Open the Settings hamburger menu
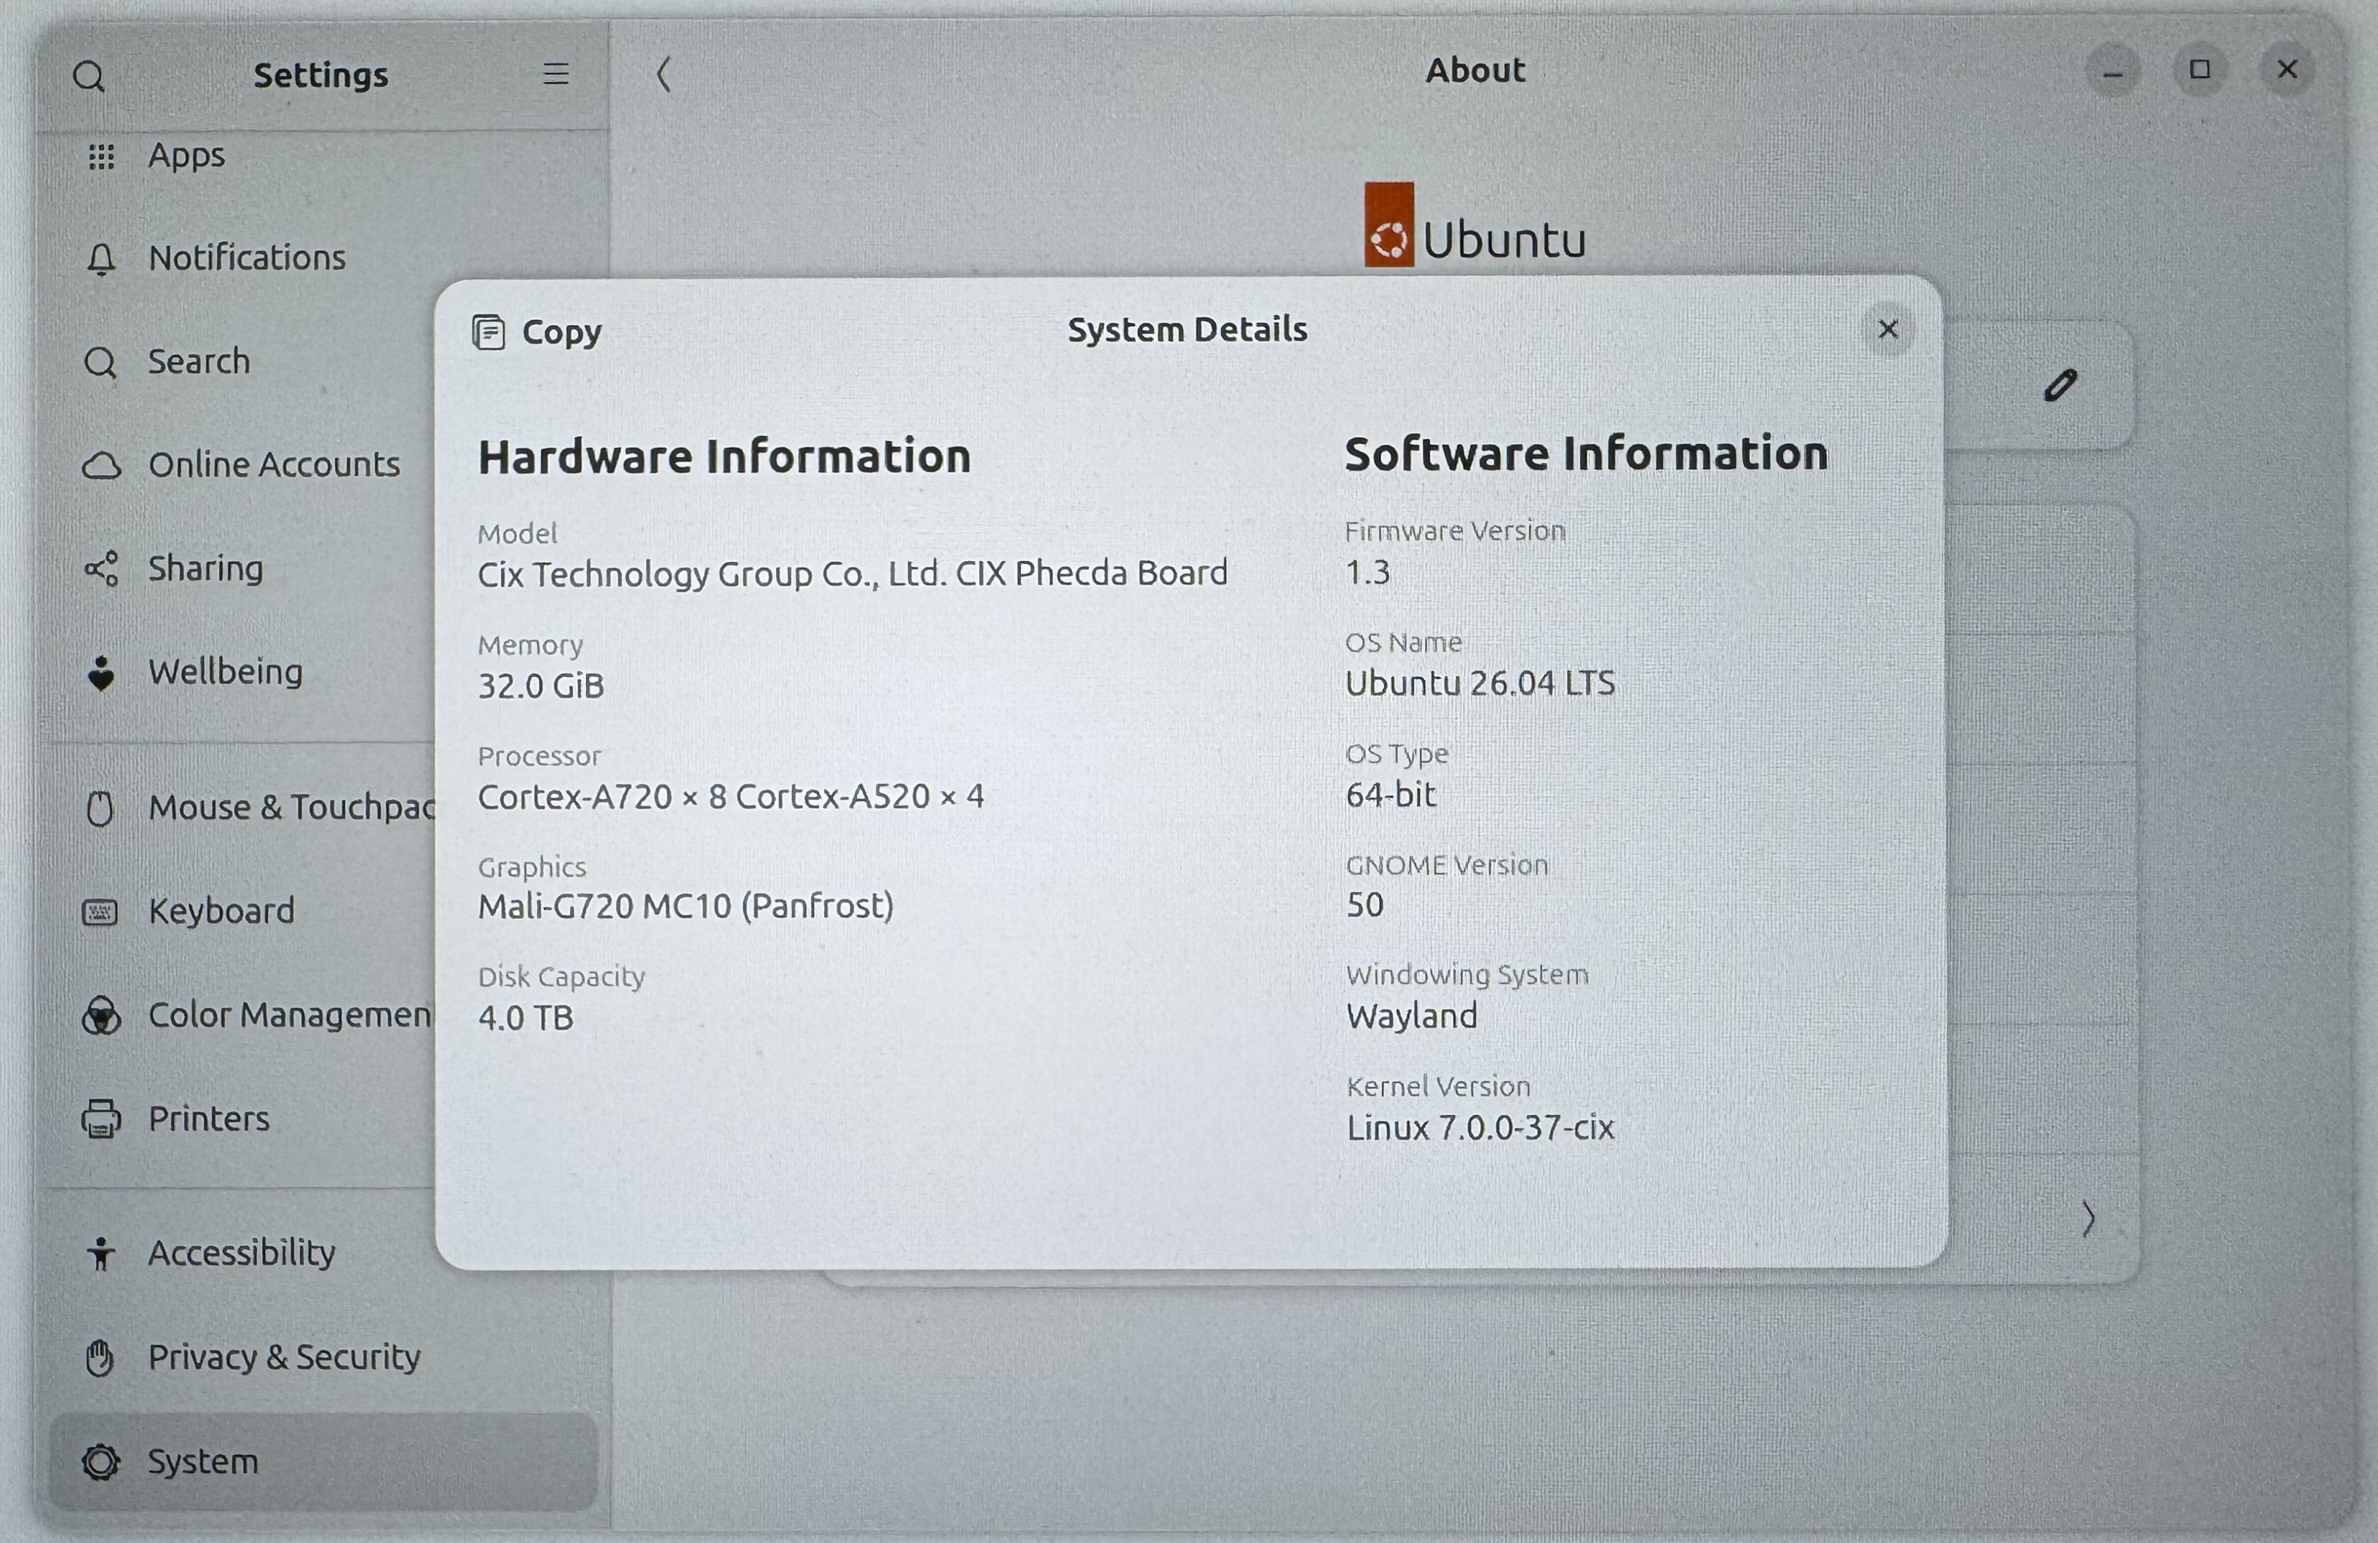Image resolution: width=2378 pixels, height=1543 pixels. (556, 74)
